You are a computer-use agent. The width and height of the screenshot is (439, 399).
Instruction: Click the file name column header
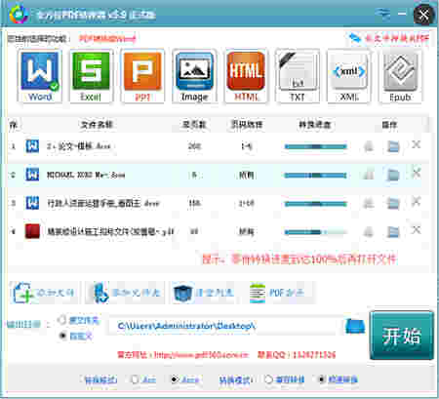(x=97, y=125)
